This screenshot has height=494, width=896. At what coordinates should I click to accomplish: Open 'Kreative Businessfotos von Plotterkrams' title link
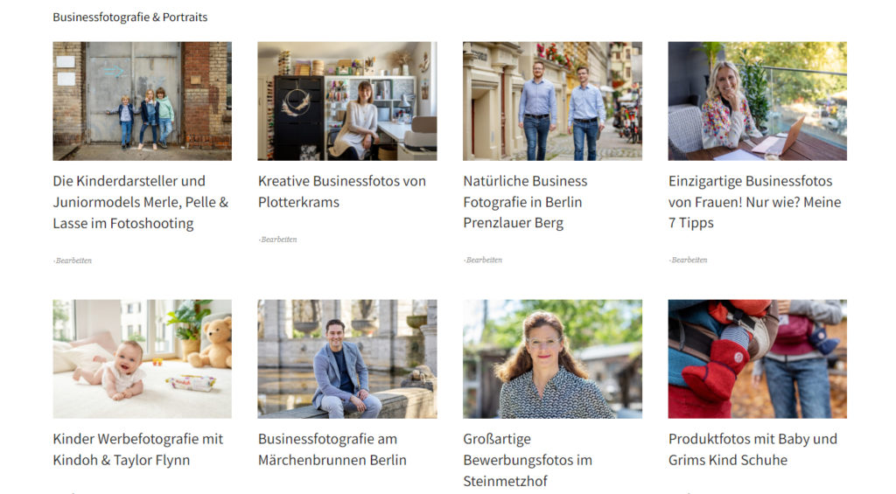(342, 191)
